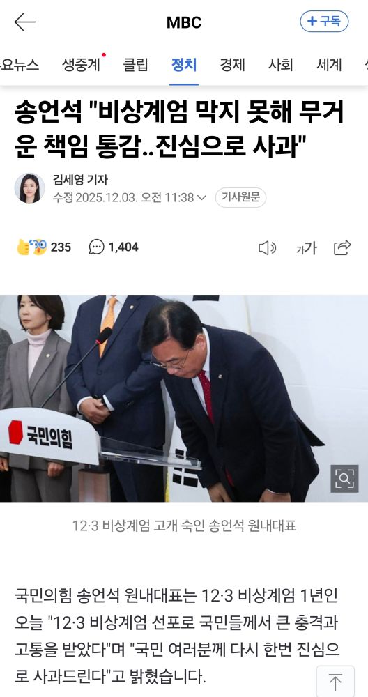Share the article using share icon
368x697 pixels.
pos(342,247)
